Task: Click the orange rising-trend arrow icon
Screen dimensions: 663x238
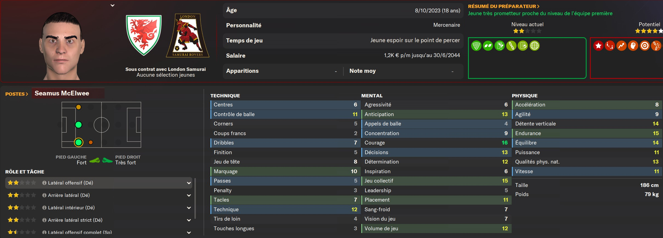Action: [621, 46]
